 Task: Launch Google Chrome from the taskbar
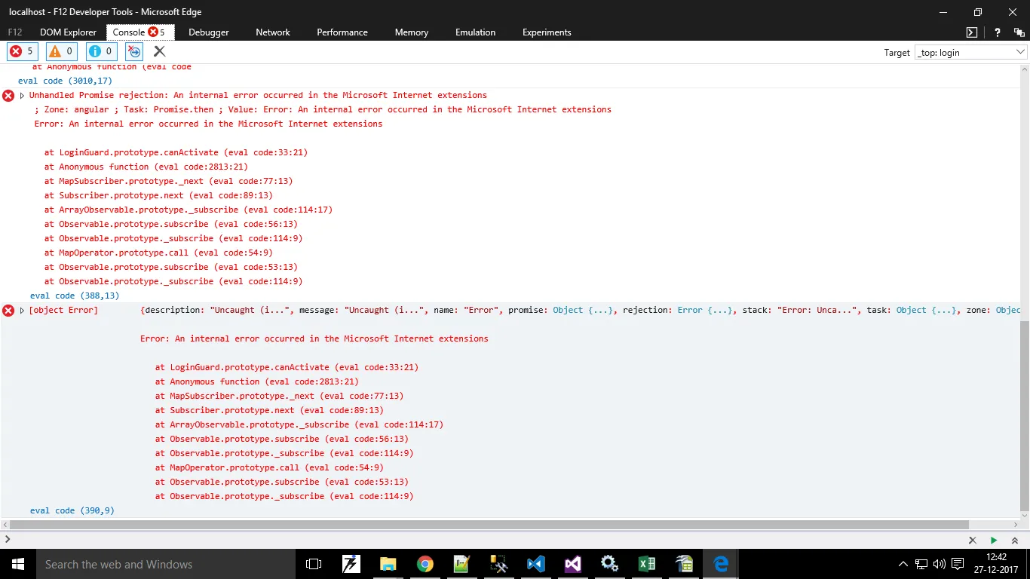tap(425, 564)
